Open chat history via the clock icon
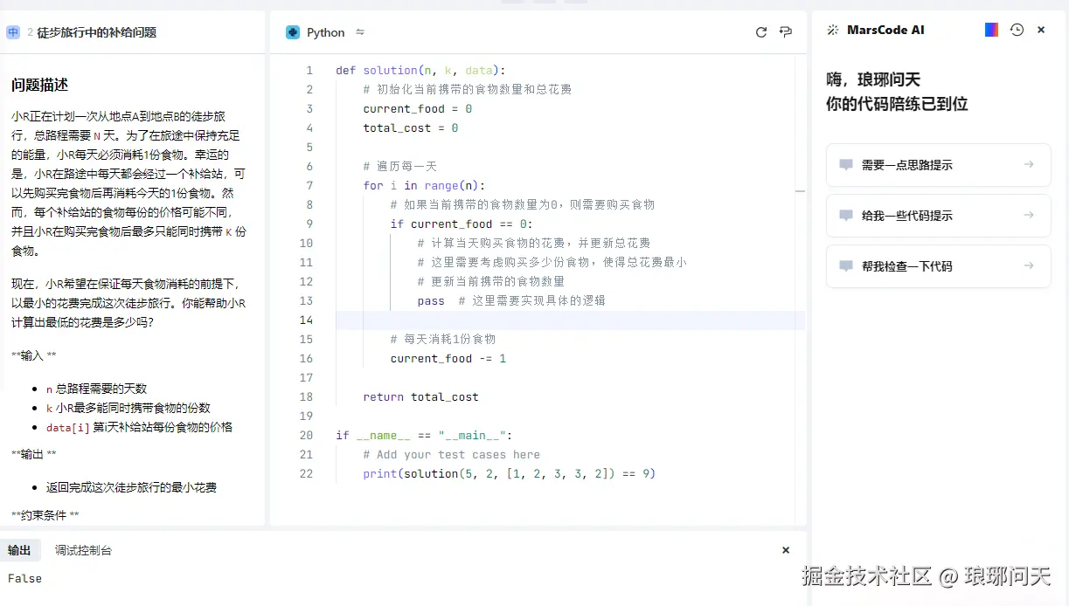Viewport: 1069px width, 606px height. [1016, 30]
